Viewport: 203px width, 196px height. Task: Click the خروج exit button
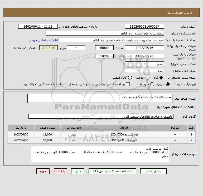43,171
